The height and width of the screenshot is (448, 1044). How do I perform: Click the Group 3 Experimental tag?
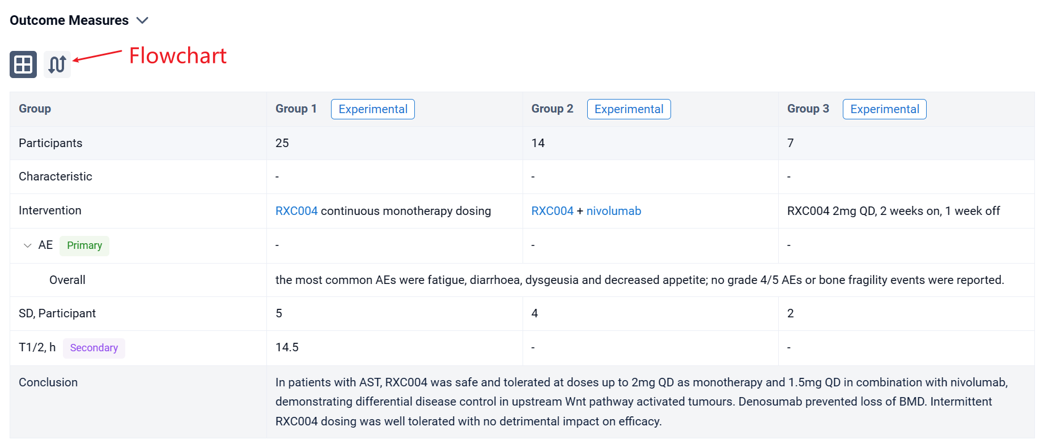coord(884,109)
